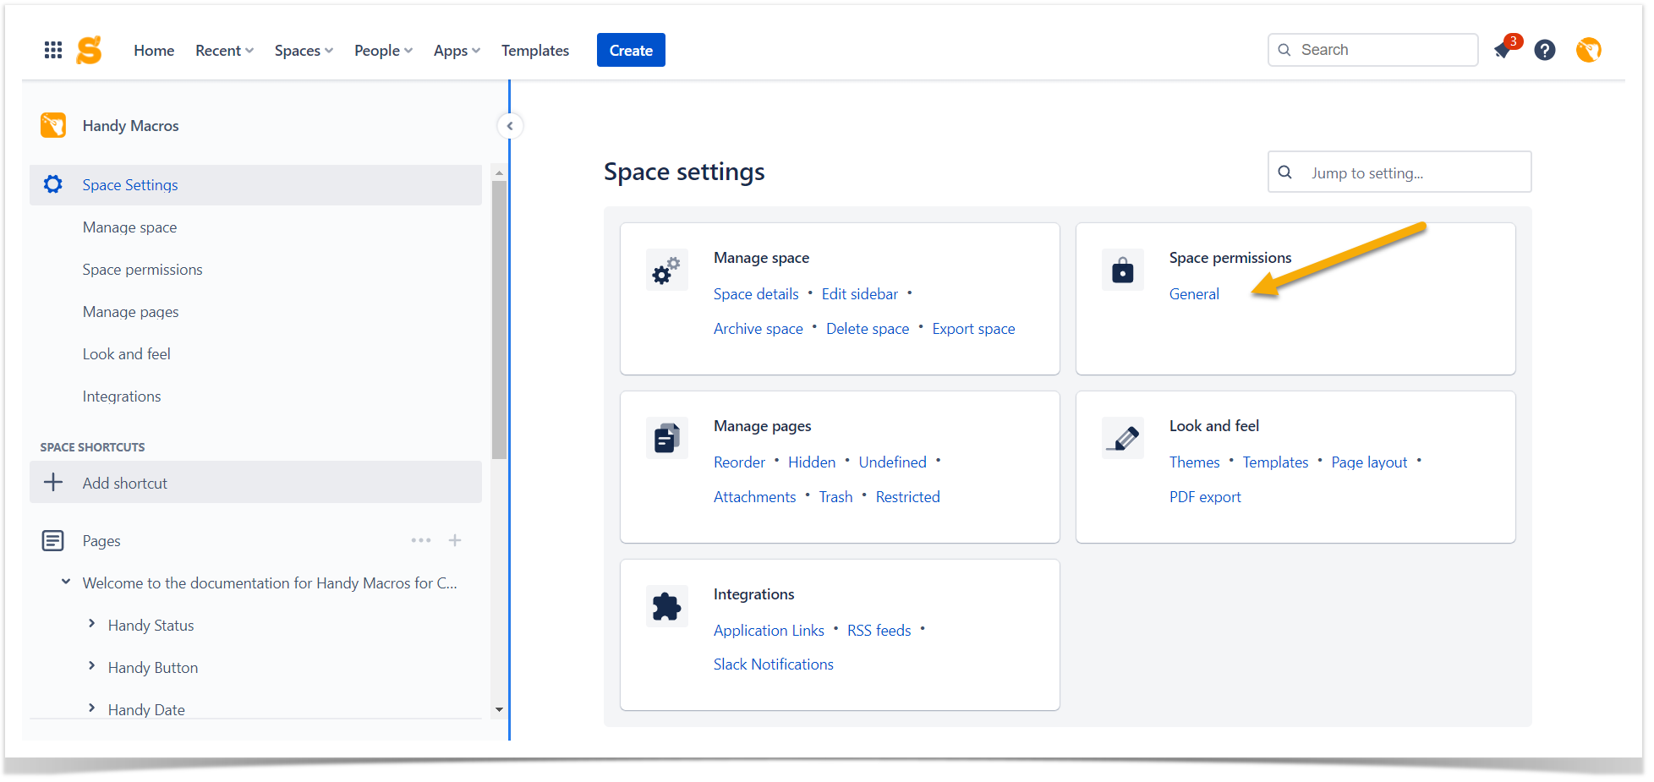Open the Export space link

(x=974, y=329)
